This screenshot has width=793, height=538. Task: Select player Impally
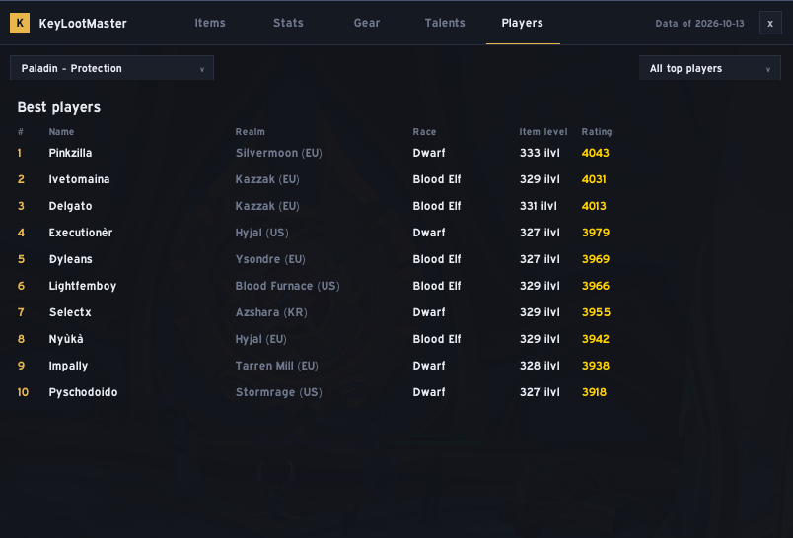pyautogui.click(x=68, y=366)
